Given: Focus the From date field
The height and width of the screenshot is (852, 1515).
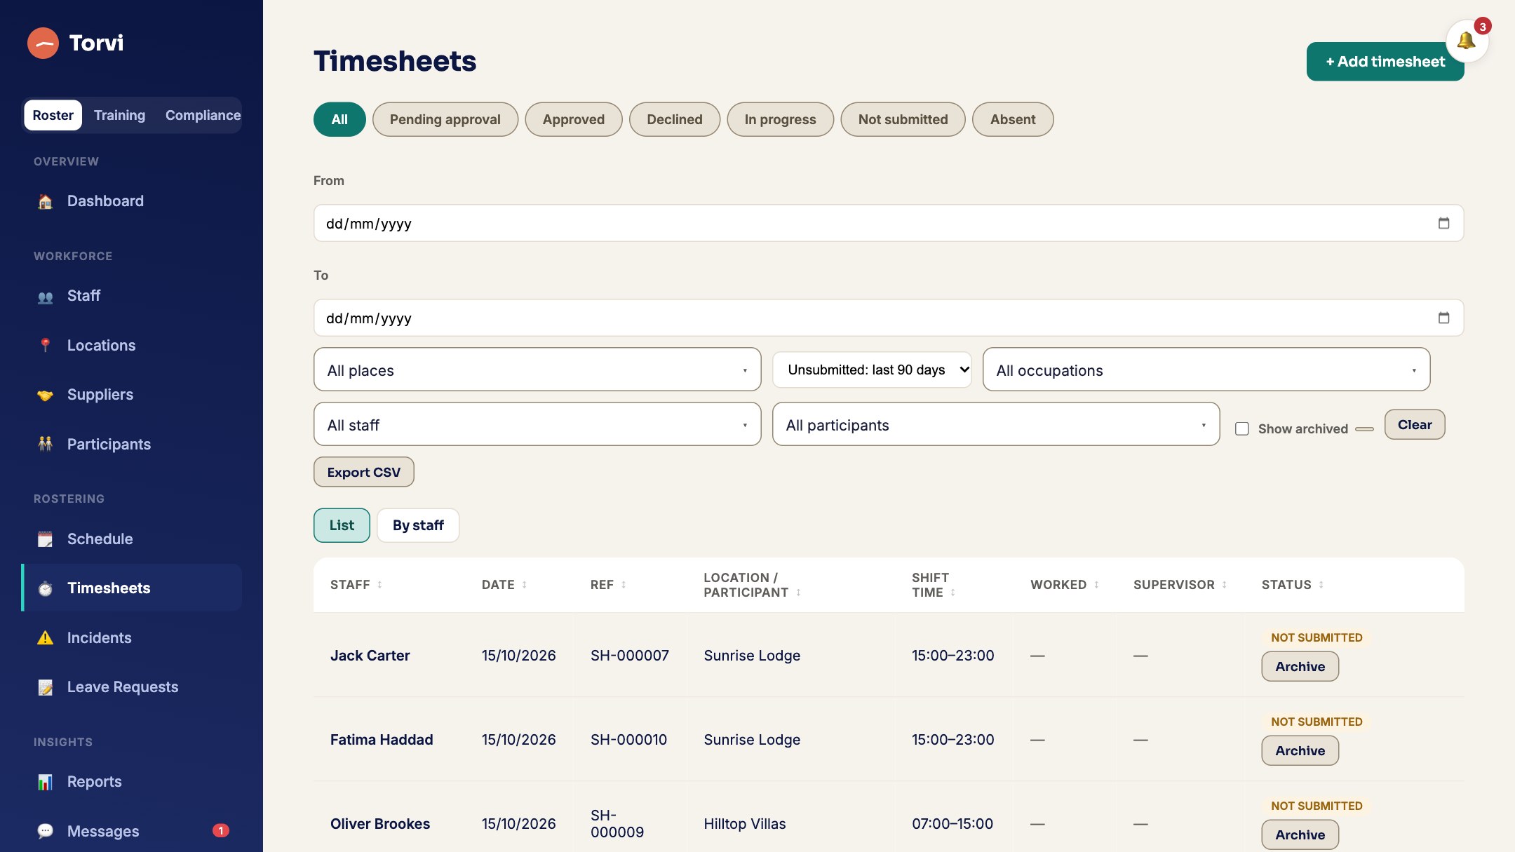Looking at the screenshot, I should (x=888, y=223).
